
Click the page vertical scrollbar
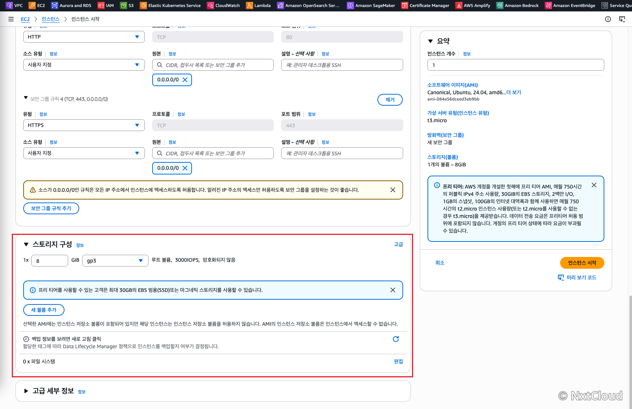[x=631, y=352]
